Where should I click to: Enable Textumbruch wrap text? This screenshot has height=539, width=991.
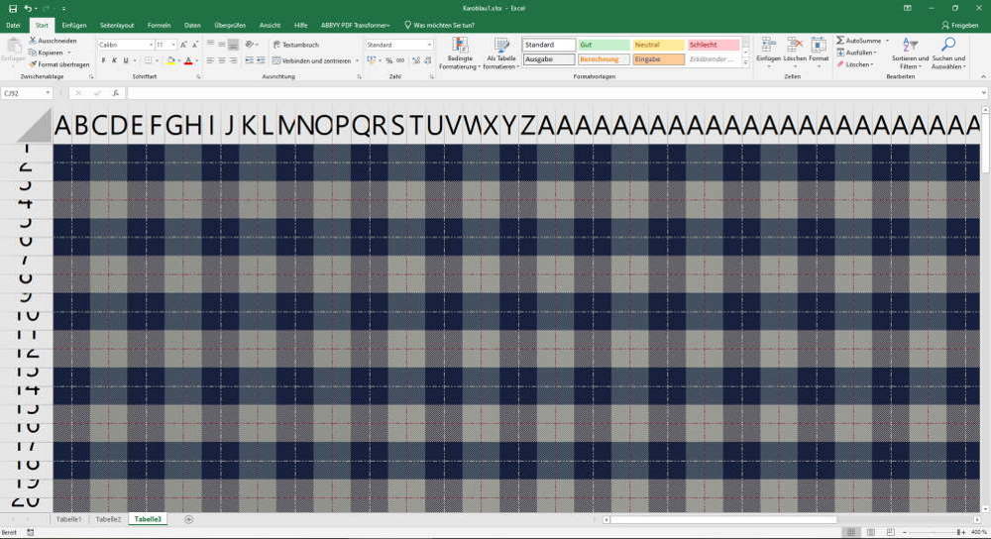pyautogui.click(x=295, y=45)
